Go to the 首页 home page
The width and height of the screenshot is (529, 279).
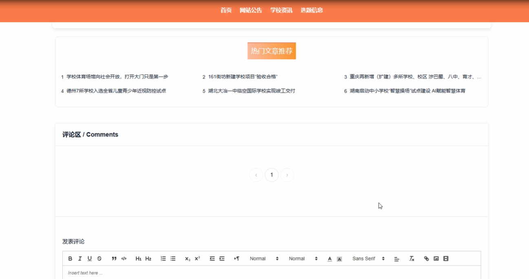226,10
